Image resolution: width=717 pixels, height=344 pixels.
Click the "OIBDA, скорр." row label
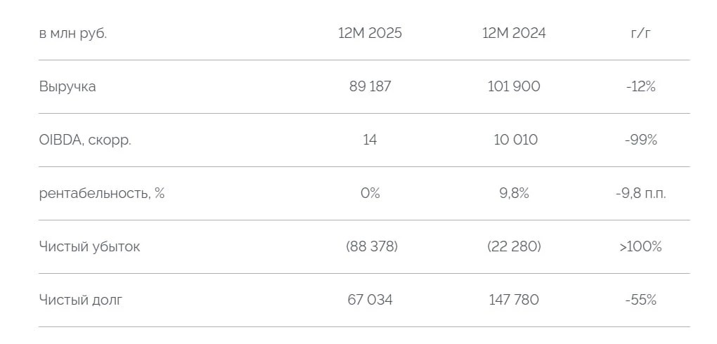pyautogui.click(x=85, y=140)
